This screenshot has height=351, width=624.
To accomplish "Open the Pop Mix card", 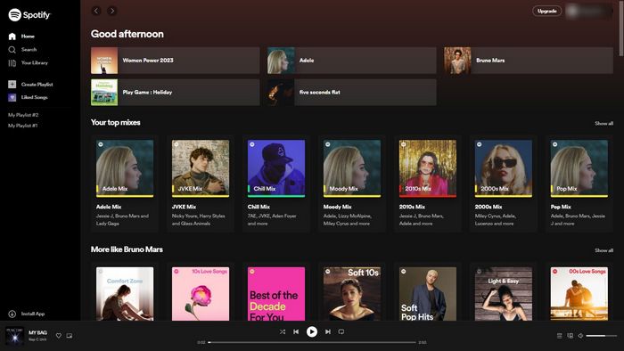I will tap(579, 184).
